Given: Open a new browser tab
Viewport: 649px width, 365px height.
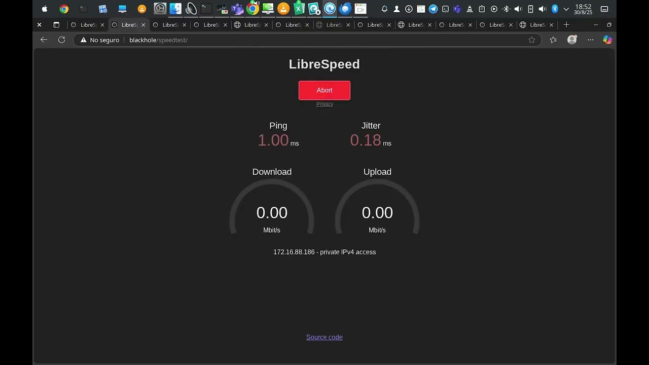Looking at the screenshot, I should coord(566,25).
